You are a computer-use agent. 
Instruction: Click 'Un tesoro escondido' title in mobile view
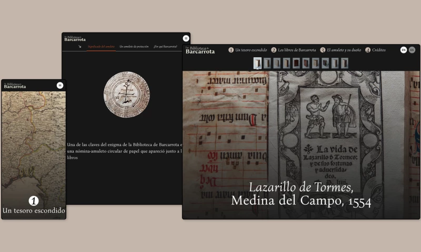tap(34, 211)
